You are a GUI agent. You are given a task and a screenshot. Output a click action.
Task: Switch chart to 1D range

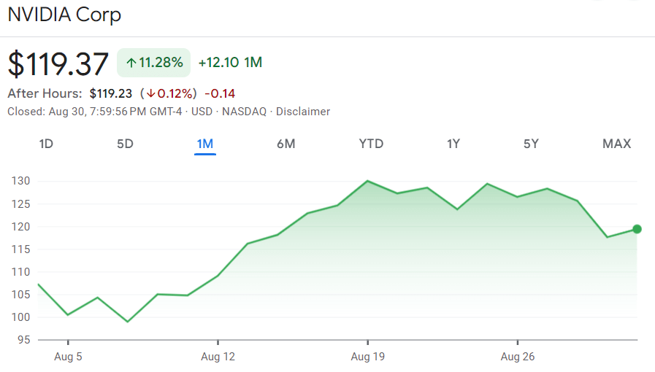(x=46, y=144)
